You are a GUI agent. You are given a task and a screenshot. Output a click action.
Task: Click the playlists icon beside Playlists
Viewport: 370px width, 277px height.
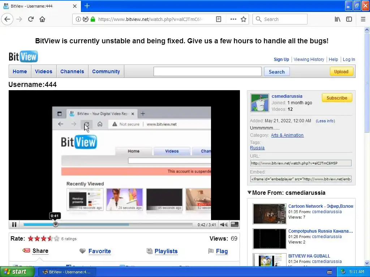[149, 251]
